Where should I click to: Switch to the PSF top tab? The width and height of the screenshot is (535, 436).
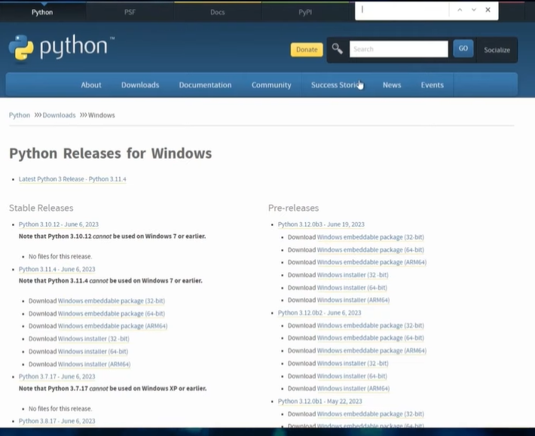pyautogui.click(x=130, y=12)
